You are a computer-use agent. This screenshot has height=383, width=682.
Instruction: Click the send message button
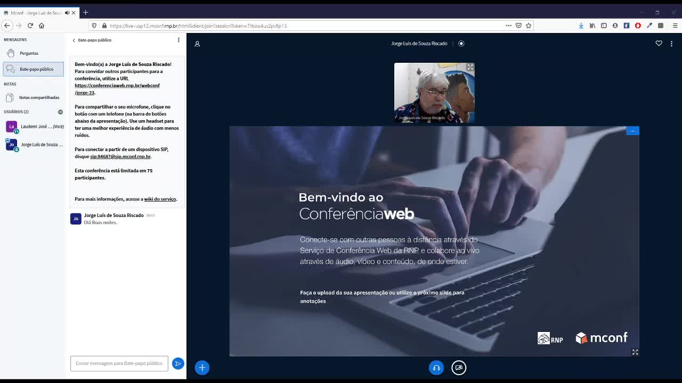178,363
